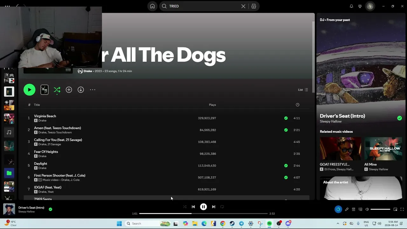Open Friend Activity icon in top bar
The width and height of the screenshot is (407, 229).
360,6
